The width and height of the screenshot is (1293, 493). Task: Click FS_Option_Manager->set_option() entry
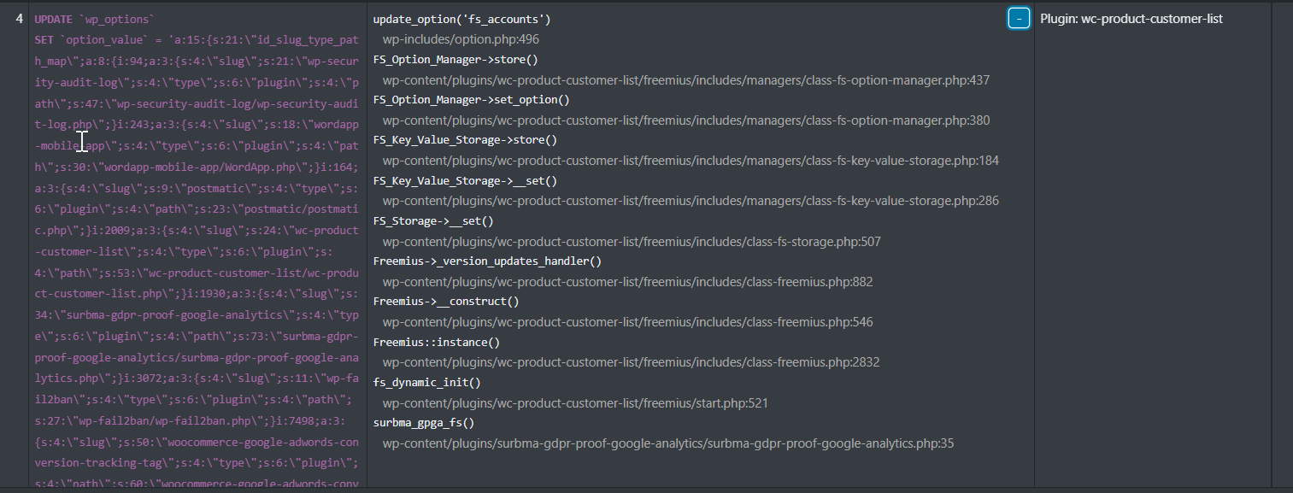tap(472, 99)
